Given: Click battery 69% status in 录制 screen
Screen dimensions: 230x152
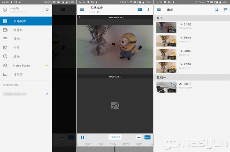Looking at the screenshot, I should (x=225, y=2).
